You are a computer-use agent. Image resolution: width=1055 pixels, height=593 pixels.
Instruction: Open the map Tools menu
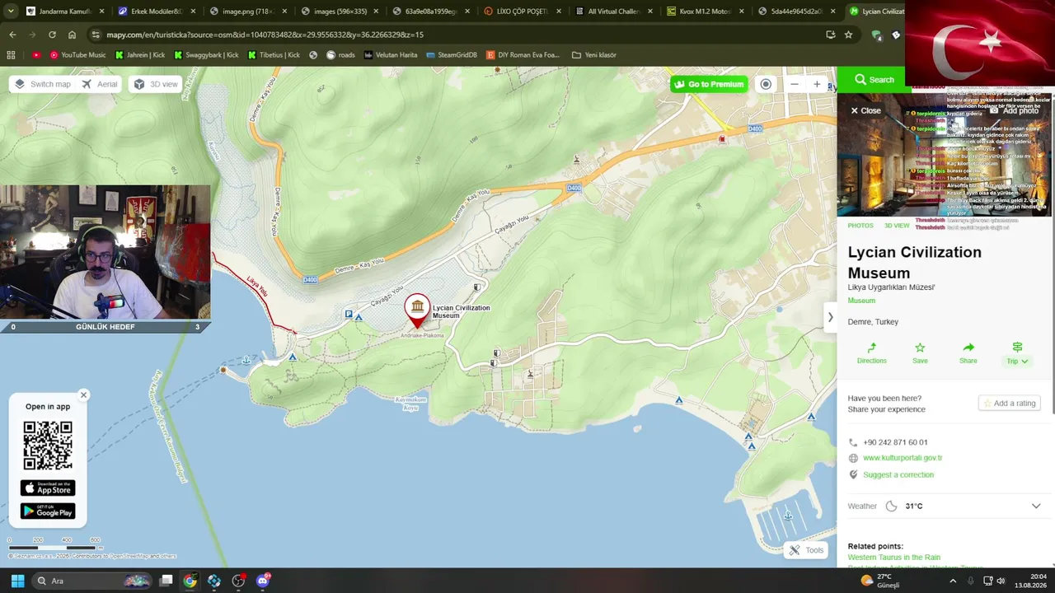806,550
